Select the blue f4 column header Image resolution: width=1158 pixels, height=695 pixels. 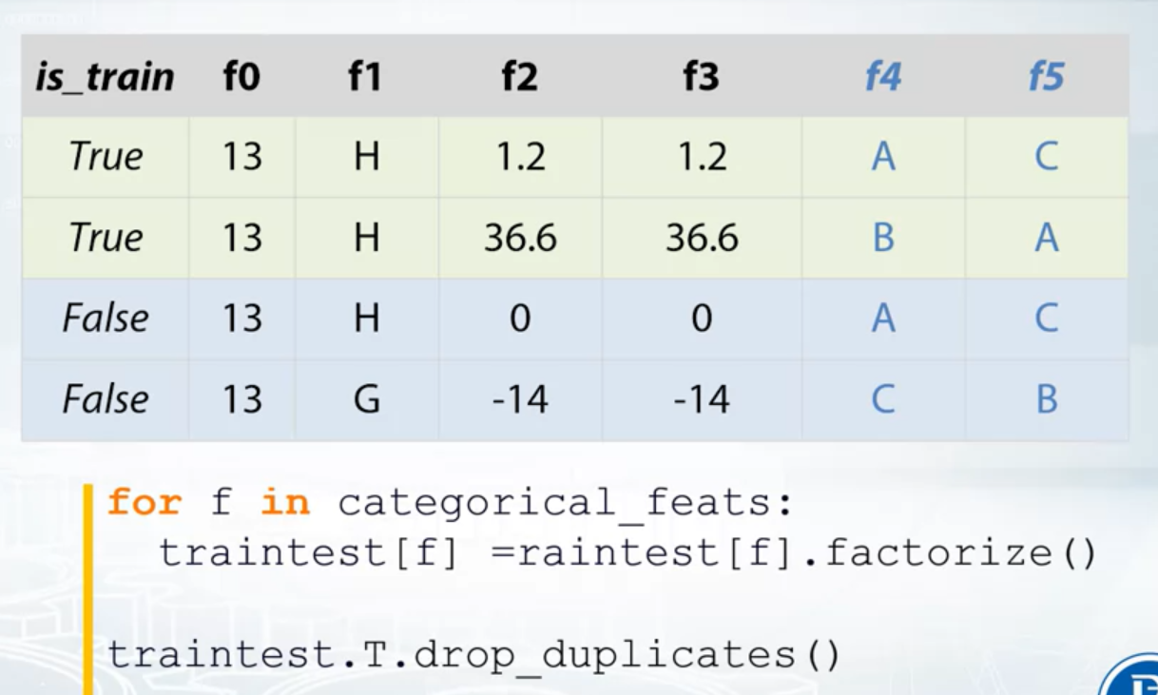(882, 77)
